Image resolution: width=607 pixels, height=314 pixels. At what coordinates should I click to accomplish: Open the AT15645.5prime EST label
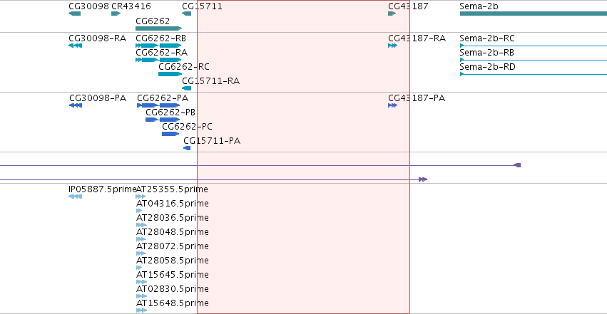[173, 275]
